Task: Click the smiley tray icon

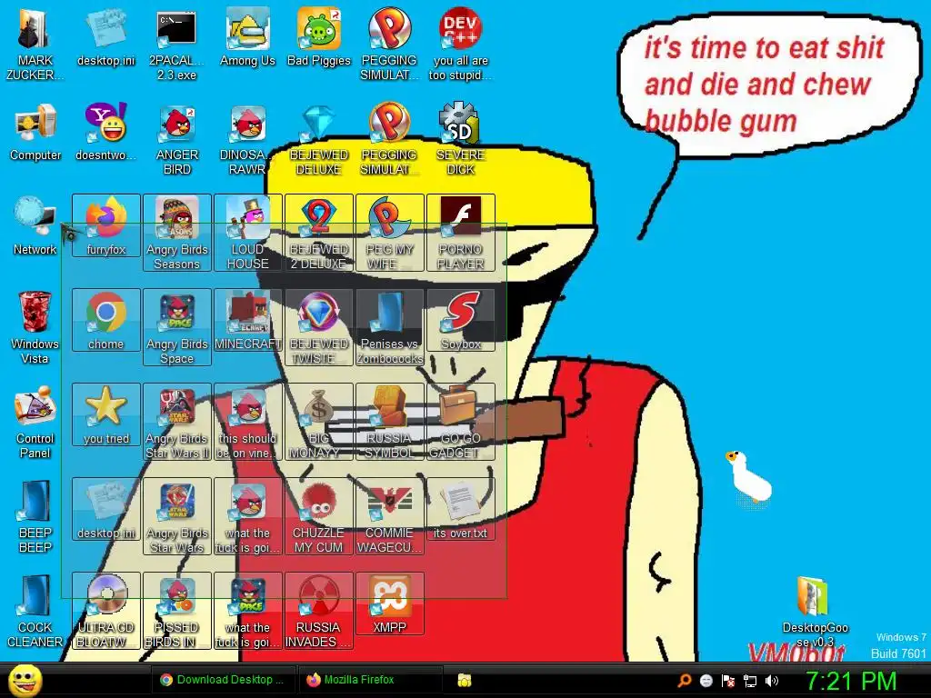Action: 706,680
